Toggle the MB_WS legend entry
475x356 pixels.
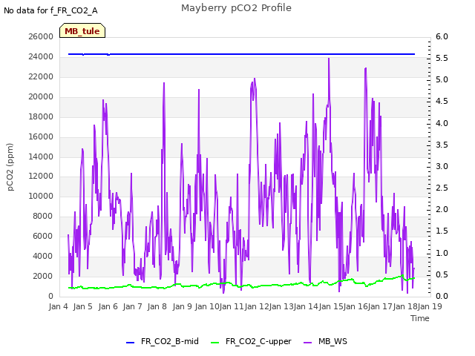[x=325, y=341]
